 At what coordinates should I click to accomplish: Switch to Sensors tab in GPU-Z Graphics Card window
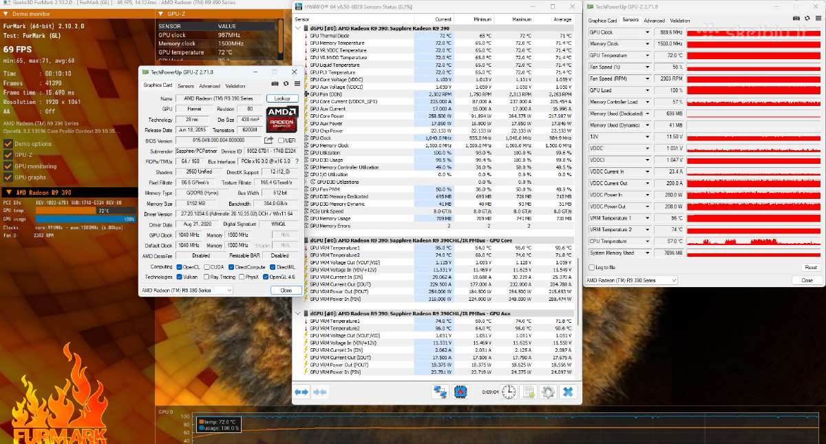tap(186, 86)
